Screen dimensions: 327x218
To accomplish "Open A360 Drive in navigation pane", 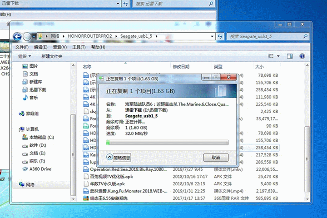I will point(37,169).
